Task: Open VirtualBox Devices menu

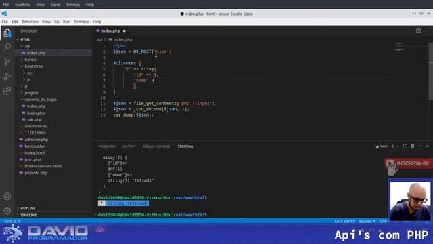Action: point(73,5)
